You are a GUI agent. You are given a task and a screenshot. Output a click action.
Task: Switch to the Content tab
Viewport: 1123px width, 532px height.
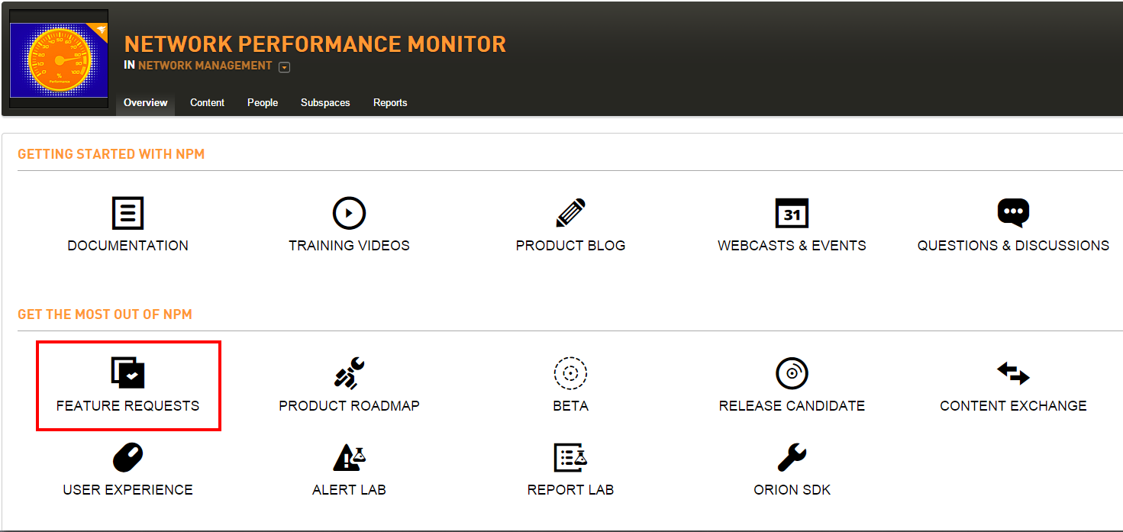click(x=207, y=102)
